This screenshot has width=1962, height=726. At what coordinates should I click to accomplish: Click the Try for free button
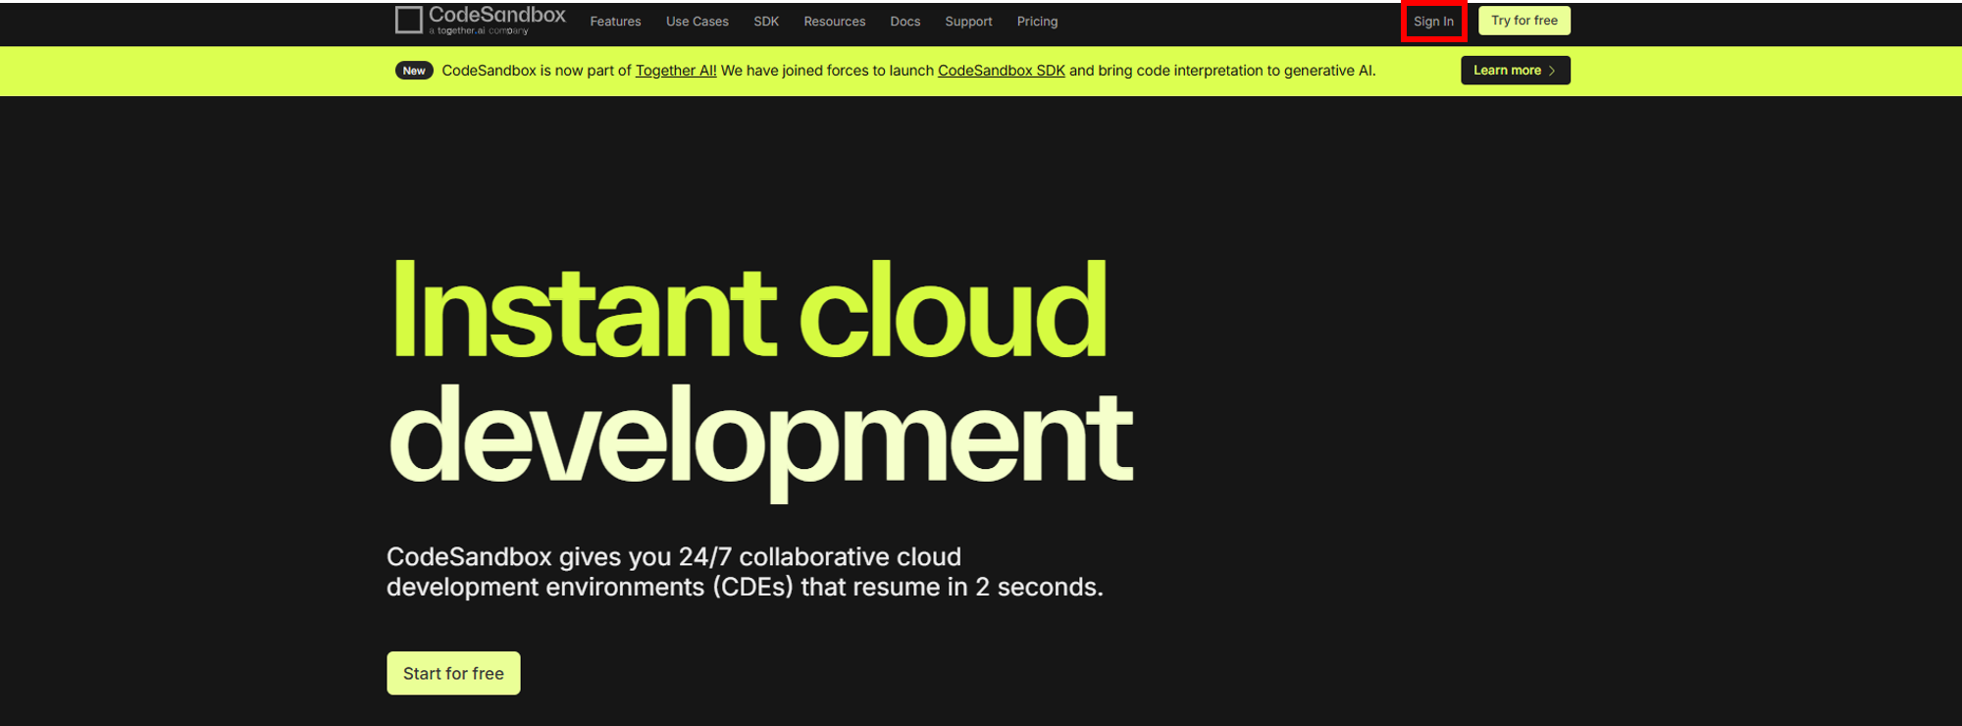[x=1524, y=21]
